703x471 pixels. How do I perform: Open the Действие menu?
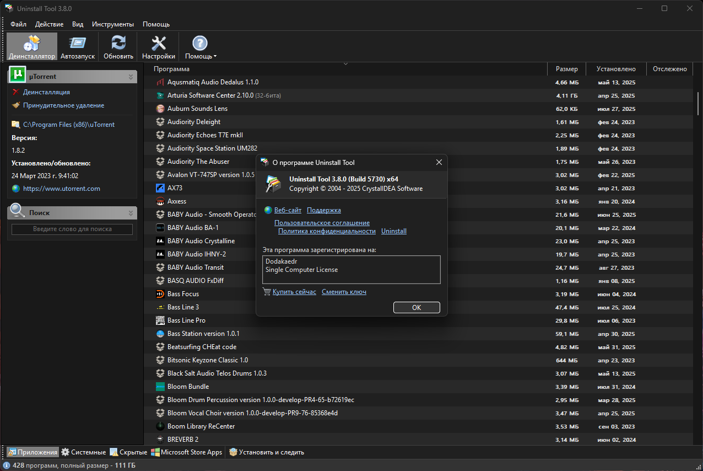[x=49, y=24]
